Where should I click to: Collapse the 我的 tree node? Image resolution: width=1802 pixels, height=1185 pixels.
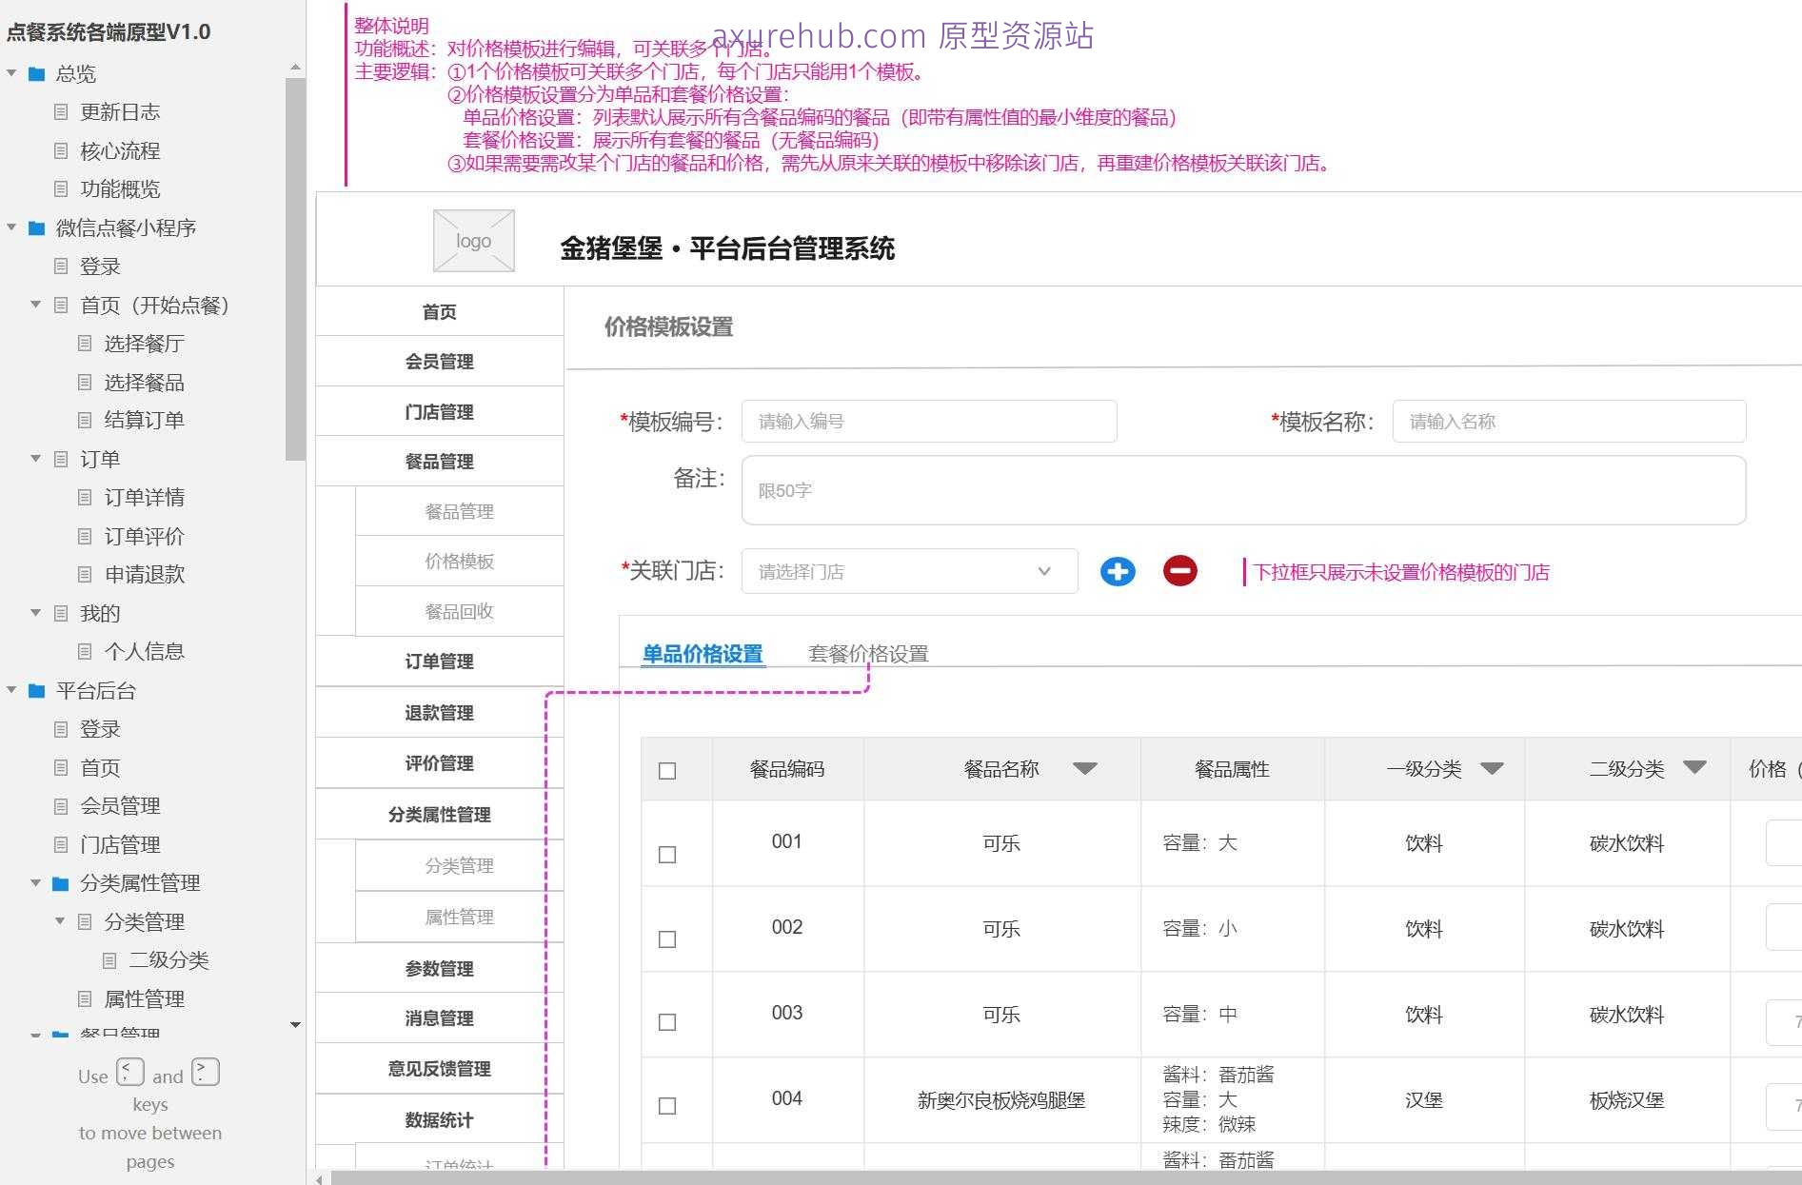(x=36, y=613)
